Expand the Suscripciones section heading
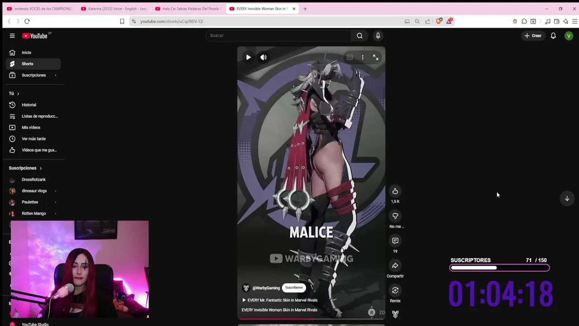The height and width of the screenshot is (326, 579). pyautogui.click(x=25, y=168)
